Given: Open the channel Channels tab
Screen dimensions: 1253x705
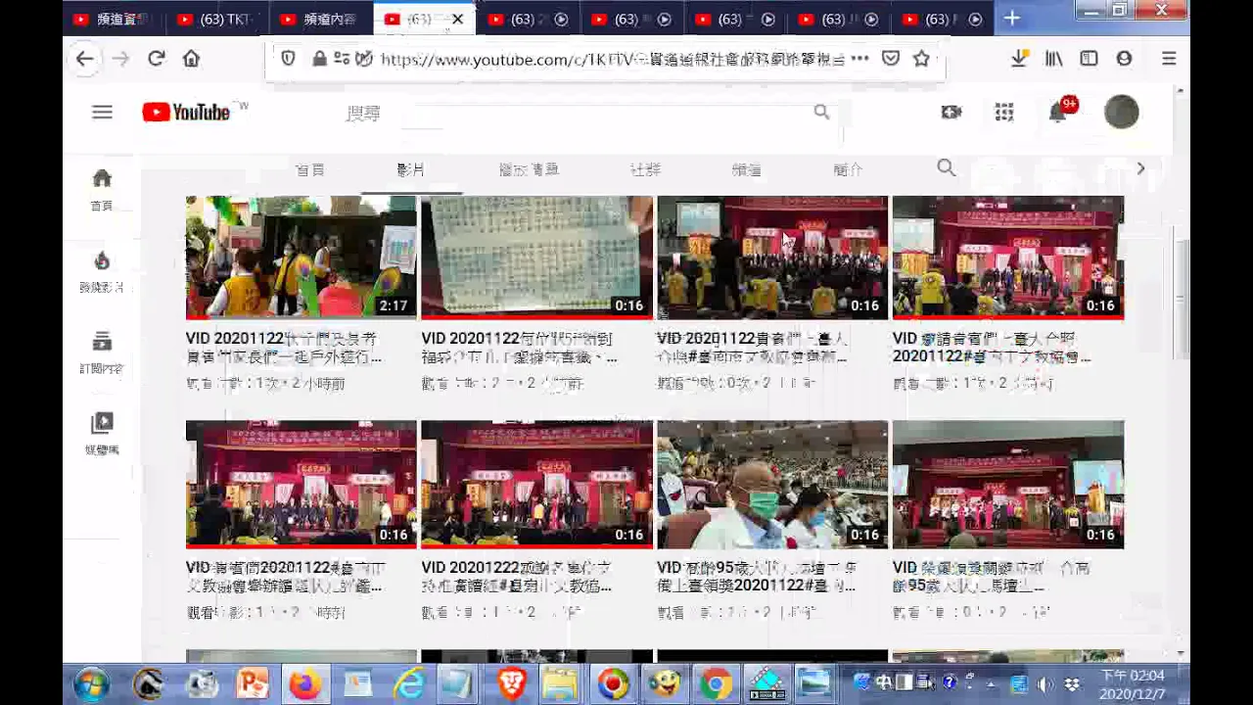Looking at the screenshot, I should tap(747, 169).
